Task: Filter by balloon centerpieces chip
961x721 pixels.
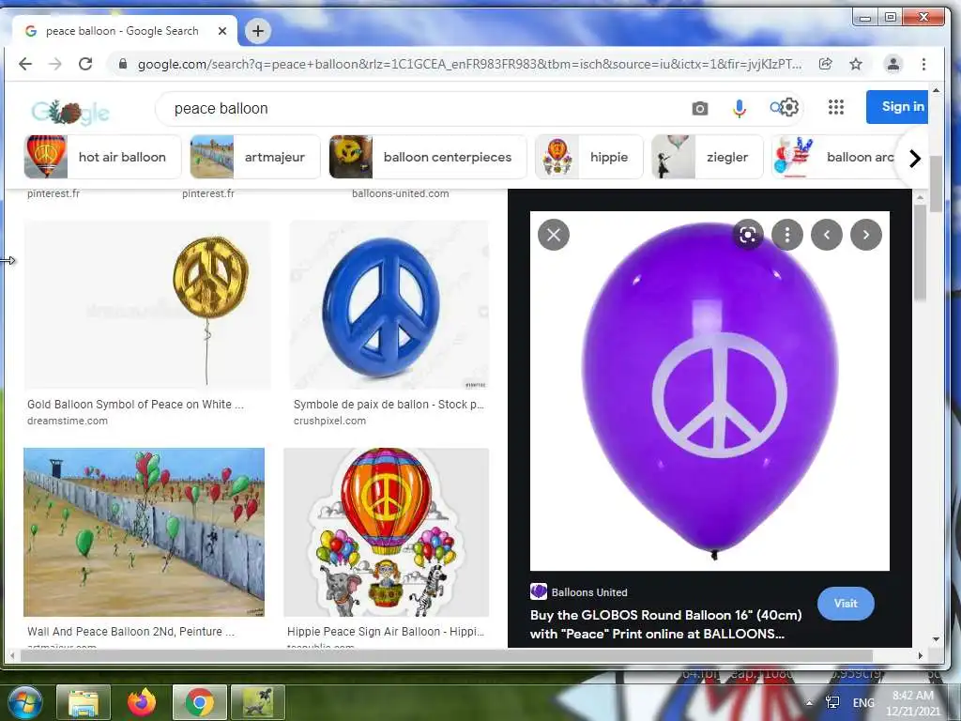Action: tap(428, 157)
